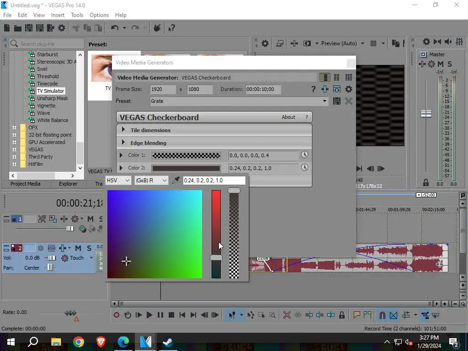Mute video track 1
The width and height of the screenshot is (468, 351).
[x=90, y=219]
